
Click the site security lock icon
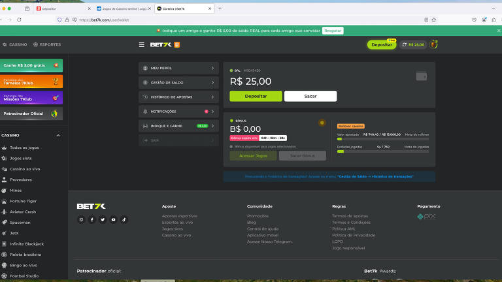(x=67, y=20)
